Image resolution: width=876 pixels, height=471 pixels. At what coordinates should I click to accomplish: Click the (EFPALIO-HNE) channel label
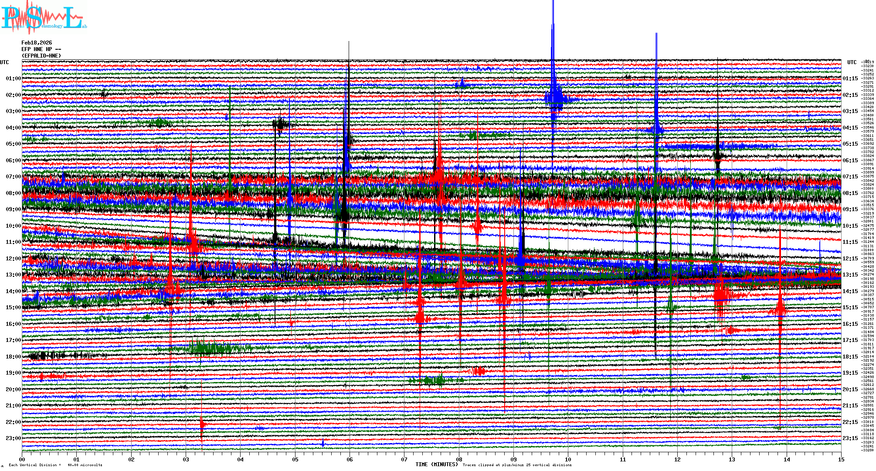pyautogui.click(x=41, y=56)
